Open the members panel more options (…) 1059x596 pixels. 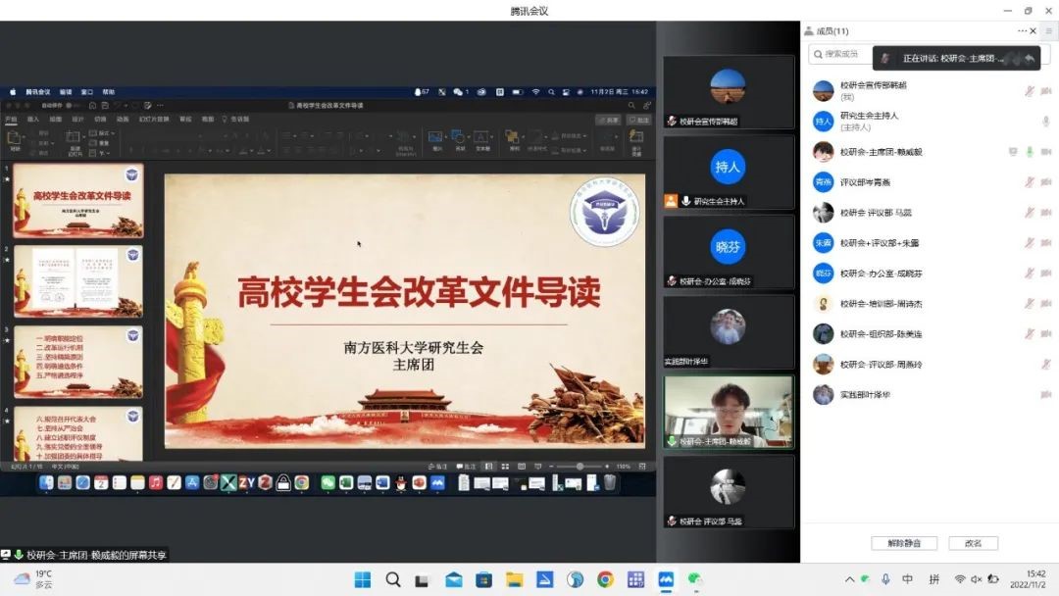(1021, 31)
